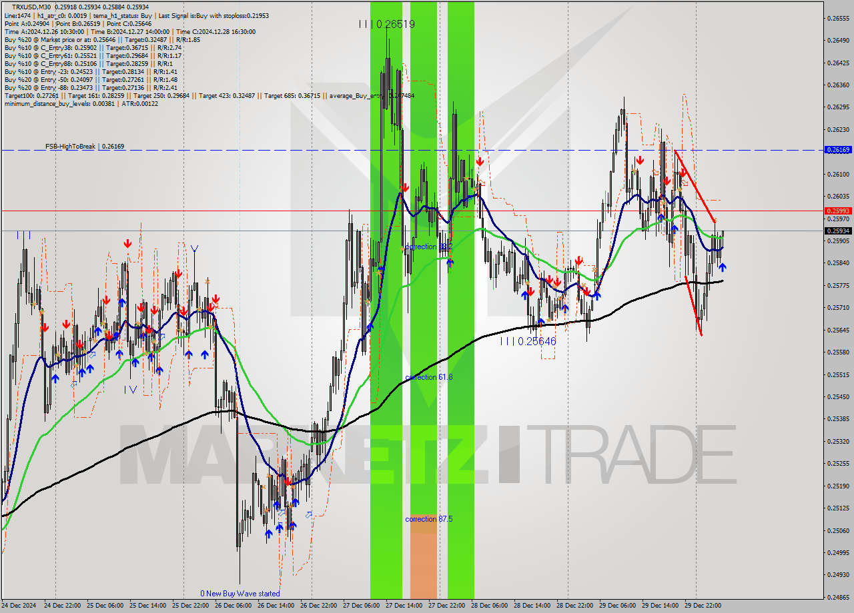Click the '25 Dec 06:00' time axis label

click(105, 606)
